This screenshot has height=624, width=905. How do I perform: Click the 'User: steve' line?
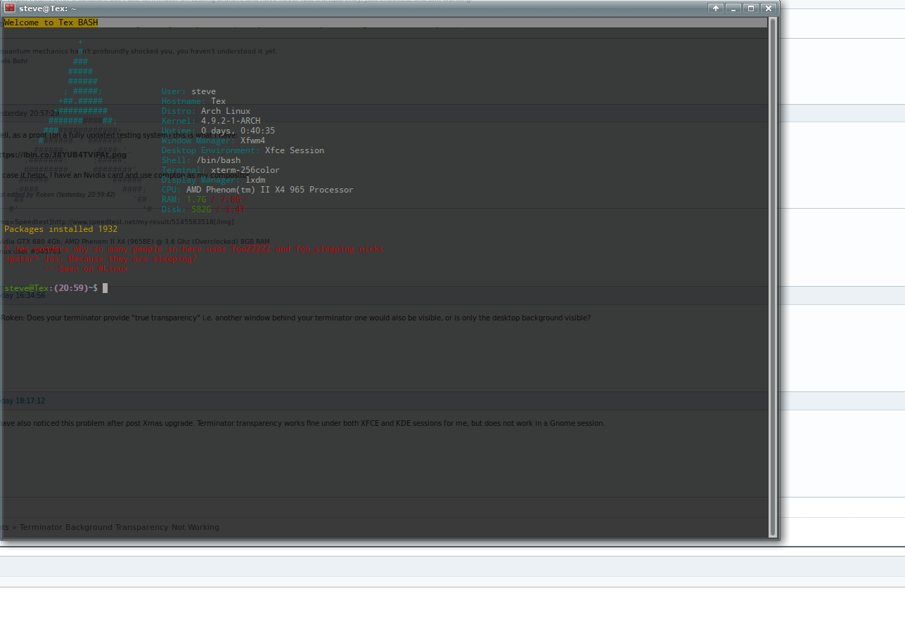pos(188,91)
